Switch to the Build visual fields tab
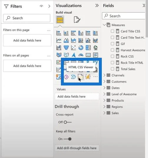The width and height of the screenshot is (148, 158). tap(60, 20)
